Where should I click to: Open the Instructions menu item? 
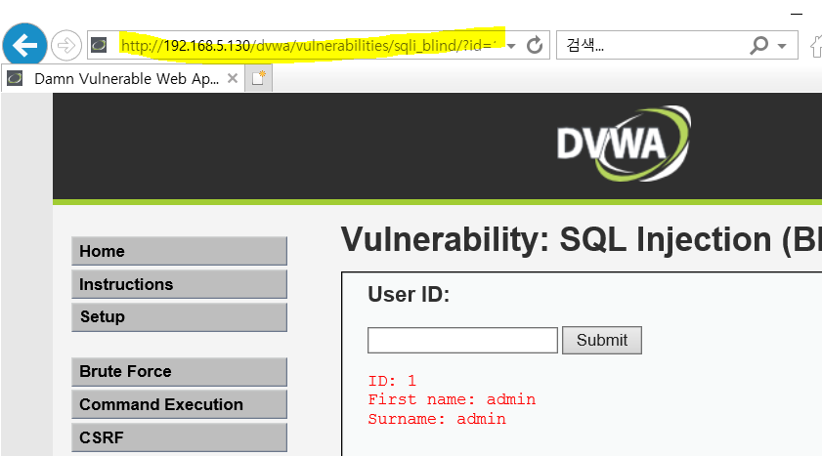click(x=179, y=284)
